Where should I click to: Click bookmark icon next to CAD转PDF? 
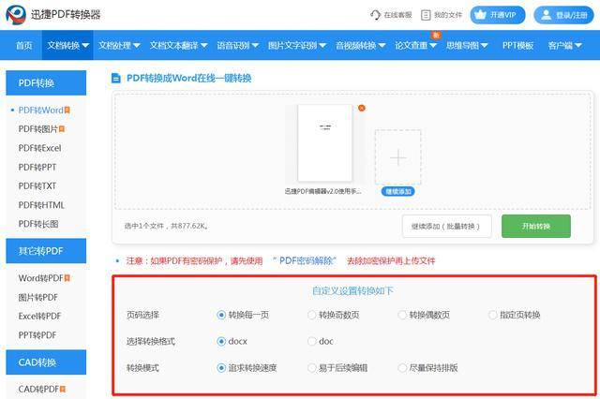tap(63, 389)
